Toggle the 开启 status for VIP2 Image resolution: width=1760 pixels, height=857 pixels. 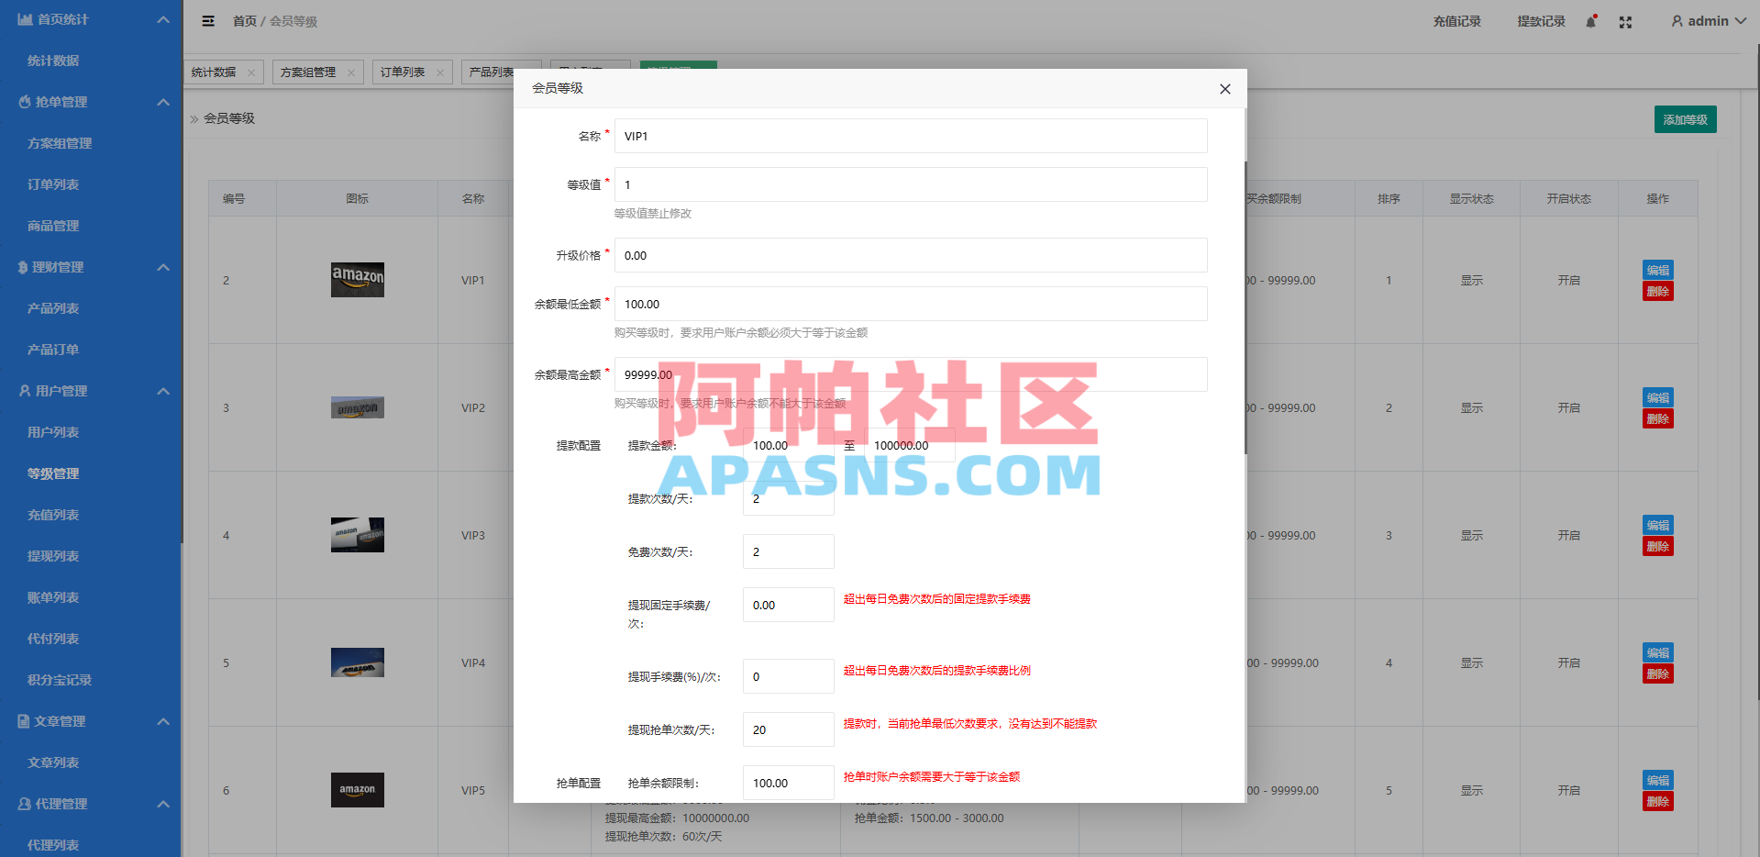pyautogui.click(x=1568, y=407)
